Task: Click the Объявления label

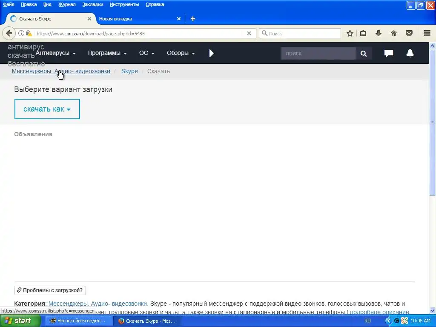Action: [33, 134]
